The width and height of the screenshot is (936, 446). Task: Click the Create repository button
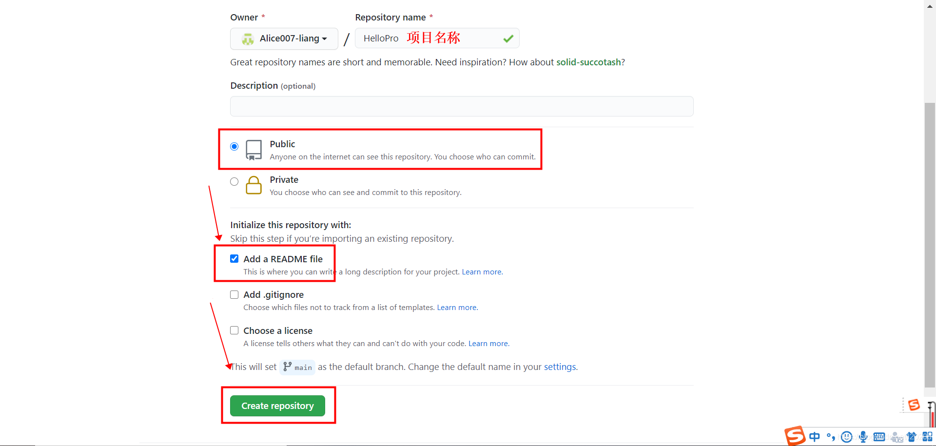[277, 406]
